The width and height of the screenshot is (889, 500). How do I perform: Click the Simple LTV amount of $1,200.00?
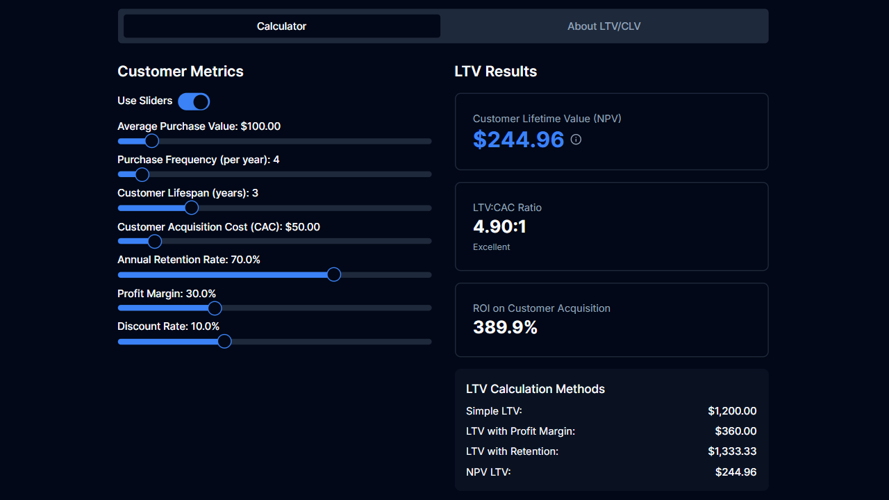click(732, 410)
